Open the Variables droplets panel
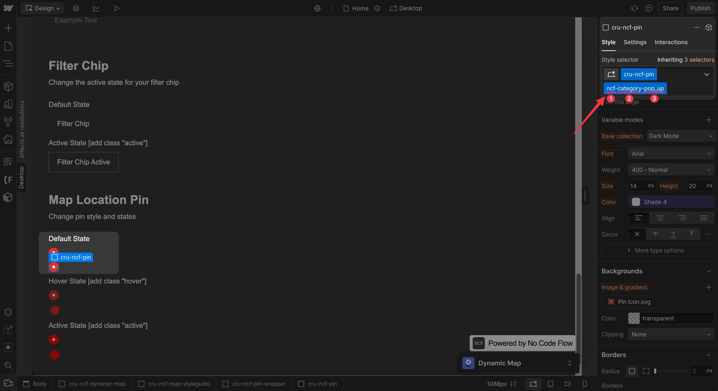Viewport: 718px width, 391px height. pyautogui.click(x=8, y=121)
